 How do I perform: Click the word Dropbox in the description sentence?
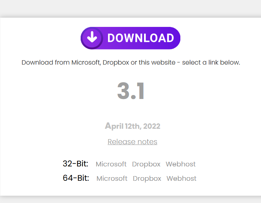(116, 63)
